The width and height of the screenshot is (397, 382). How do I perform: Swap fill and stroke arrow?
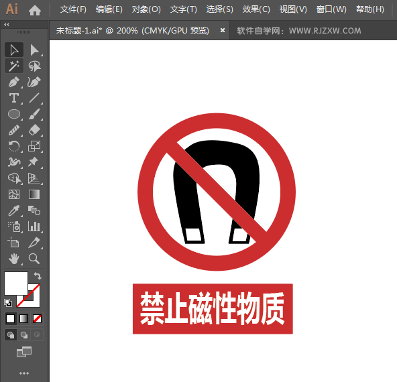click(x=38, y=275)
